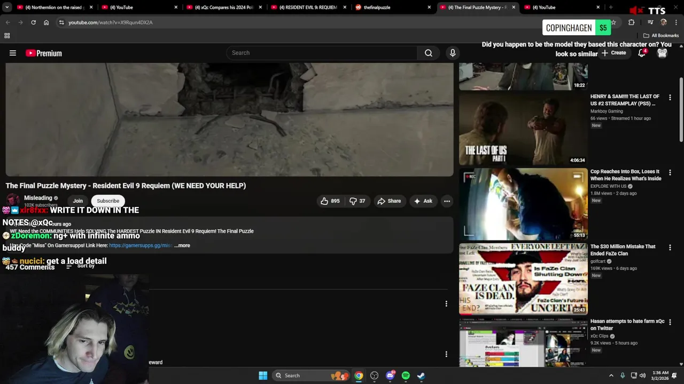Close the thefinalpuzzle tab
The height and width of the screenshot is (384, 684).
point(429,7)
